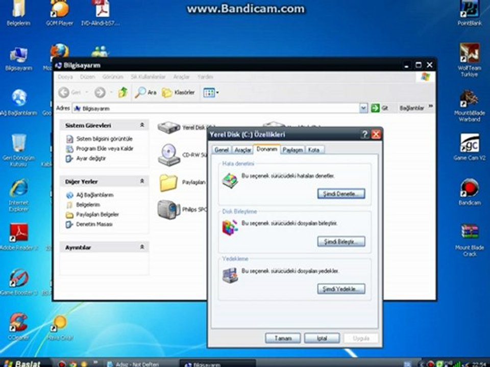Toggle the Klasörler folders pane

178,92
